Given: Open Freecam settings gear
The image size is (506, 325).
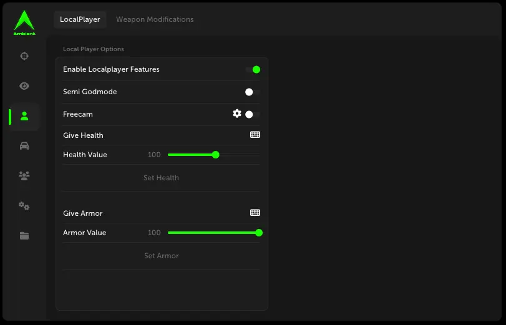Looking at the screenshot, I should click(237, 114).
